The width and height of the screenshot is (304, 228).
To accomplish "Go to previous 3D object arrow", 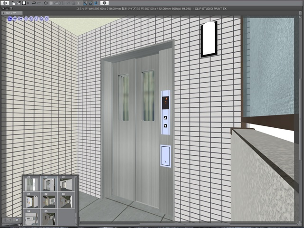I will point(5,220).
